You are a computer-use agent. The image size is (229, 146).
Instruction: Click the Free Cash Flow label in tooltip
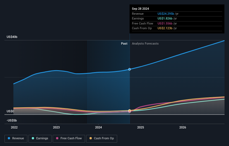click(143, 23)
